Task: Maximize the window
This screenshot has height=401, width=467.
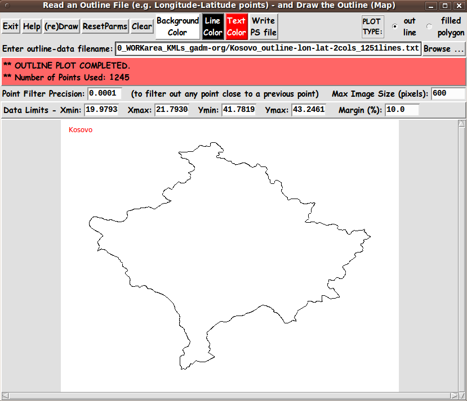Action: coord(445,6)
